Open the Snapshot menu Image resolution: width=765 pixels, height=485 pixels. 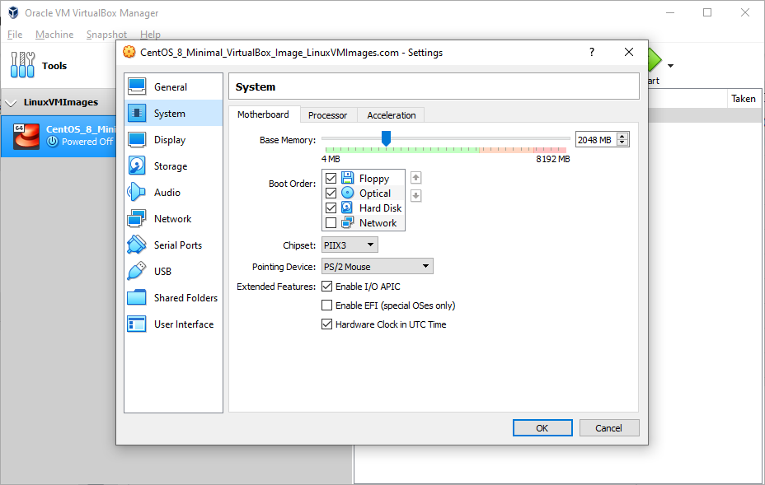[106, 35]
